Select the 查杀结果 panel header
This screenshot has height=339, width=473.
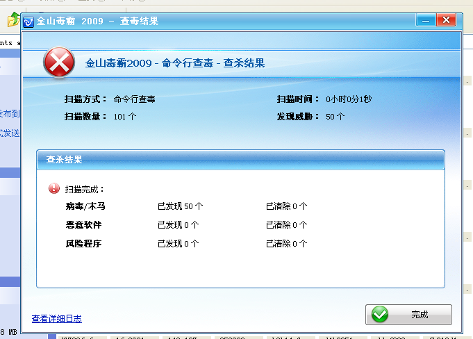click(x=240, y=160)
